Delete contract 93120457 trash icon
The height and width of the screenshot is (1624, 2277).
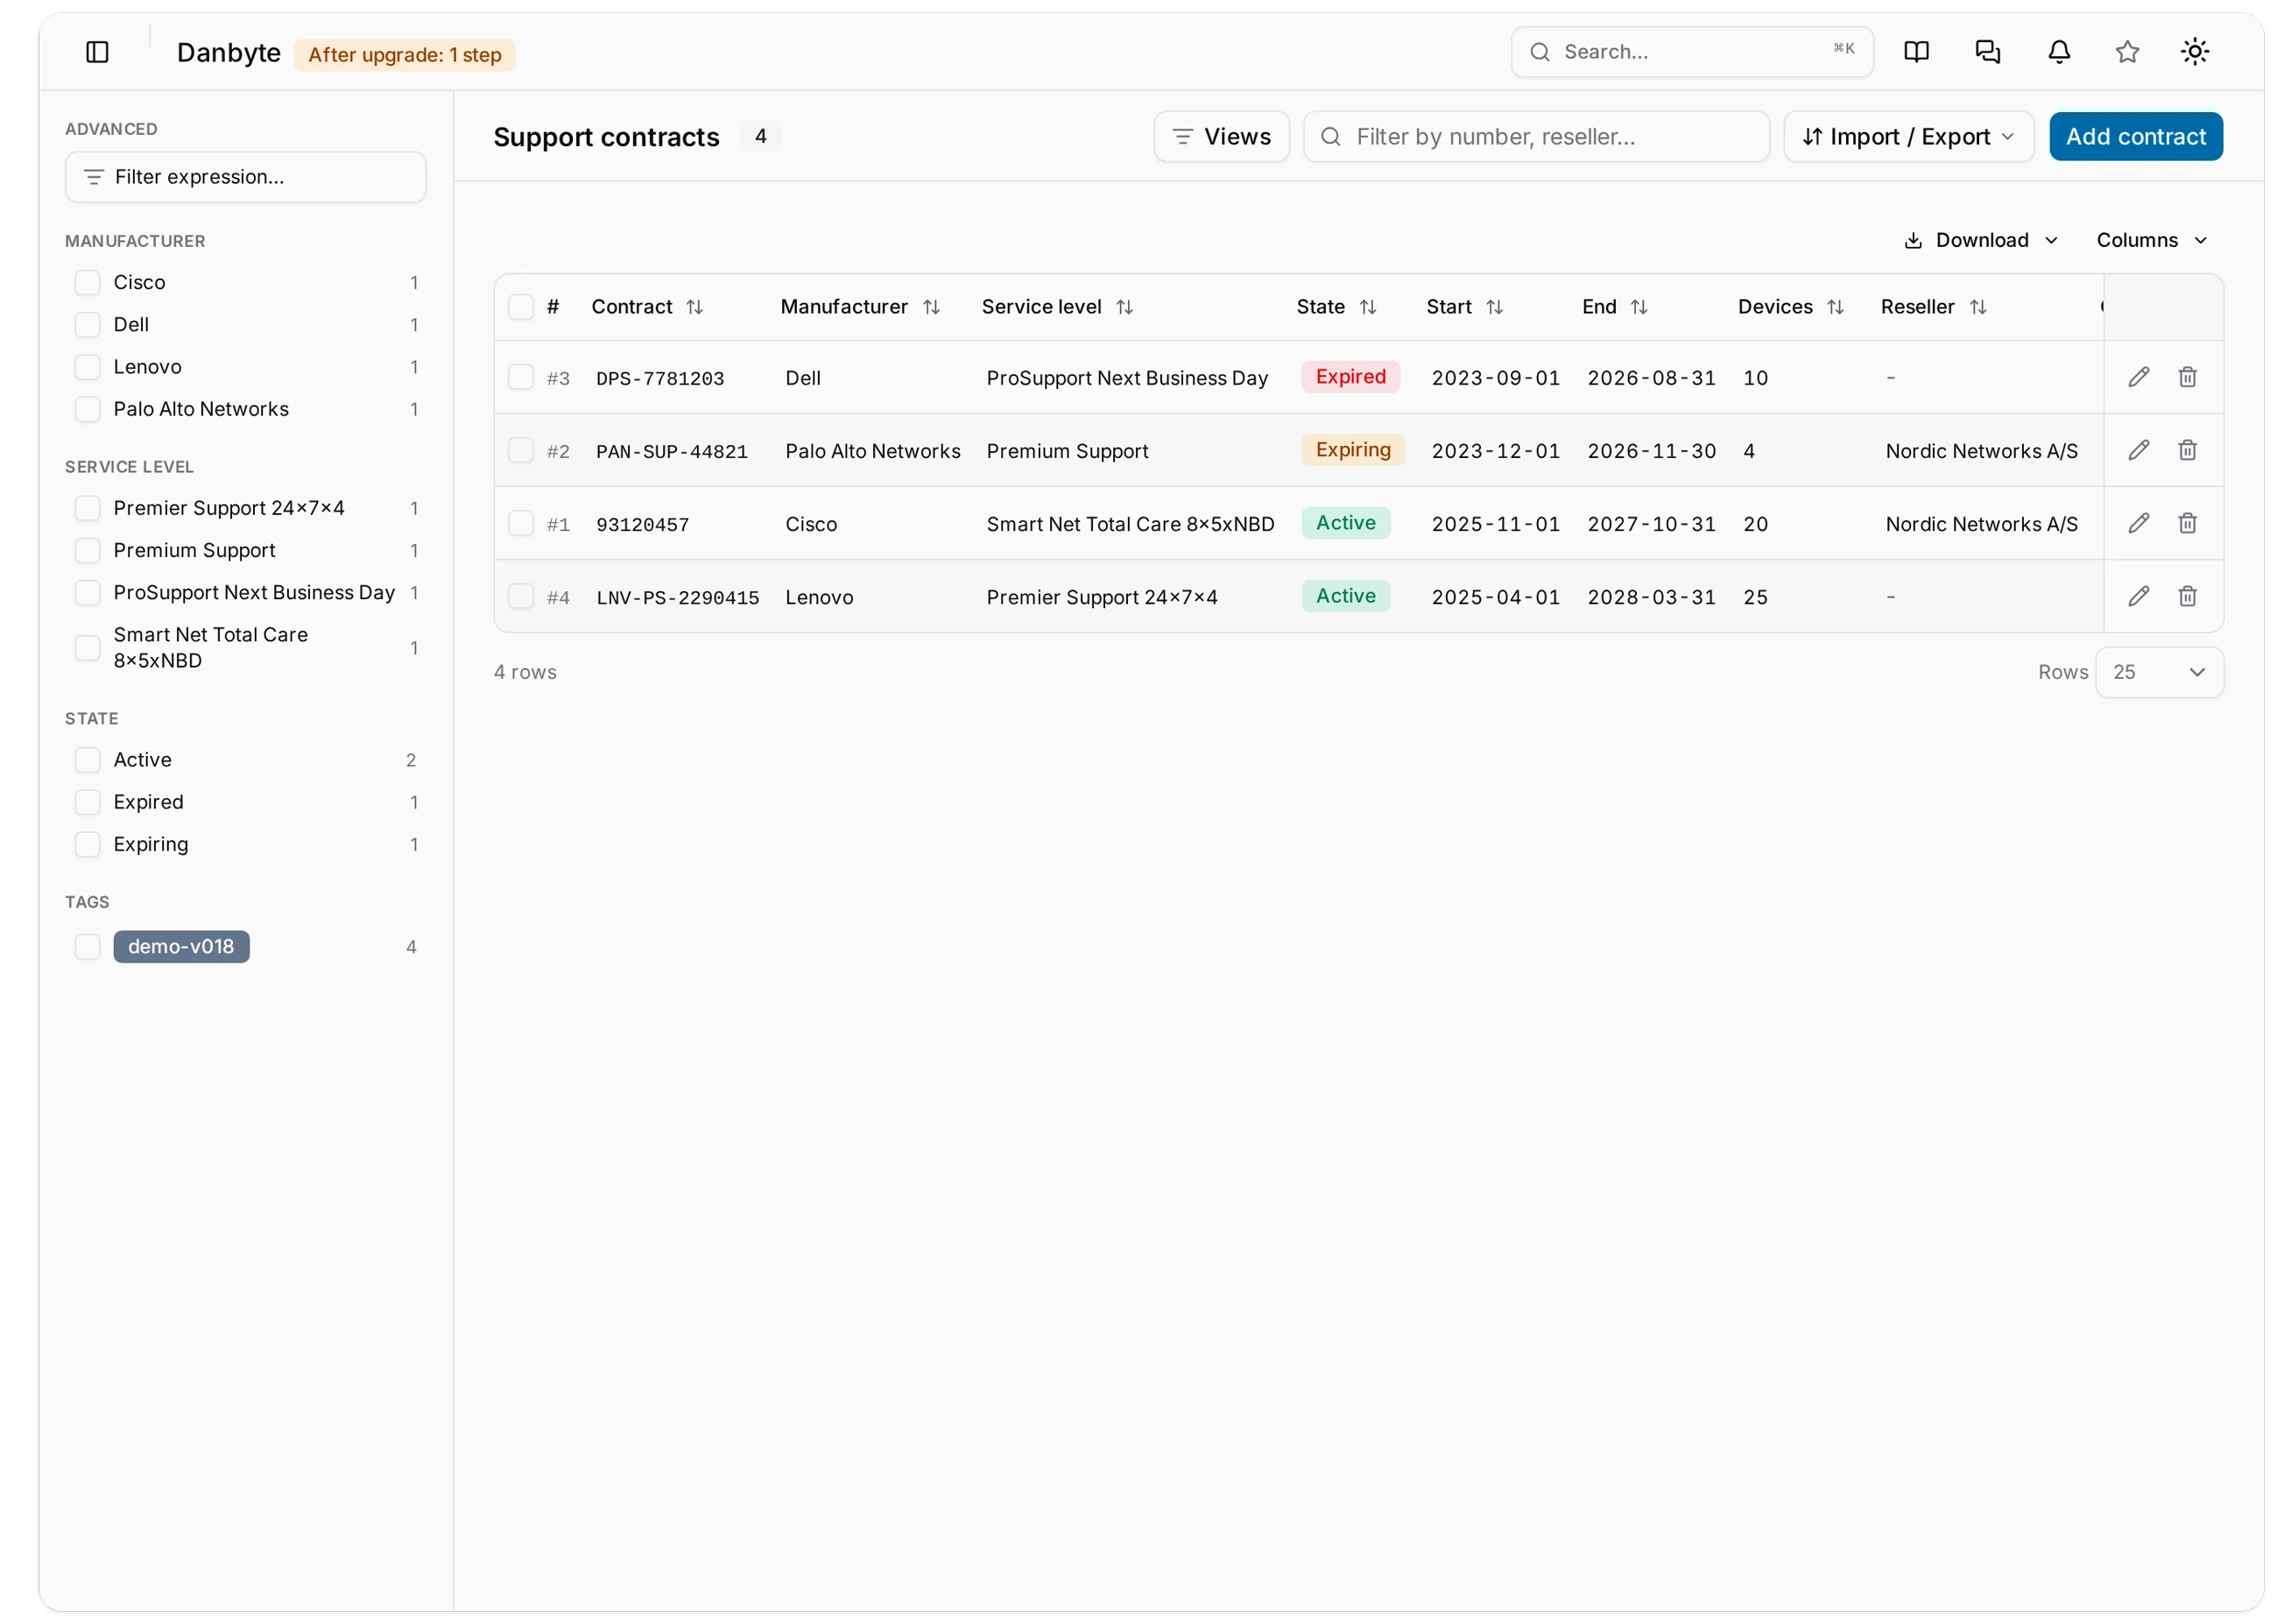point(2187,523)
